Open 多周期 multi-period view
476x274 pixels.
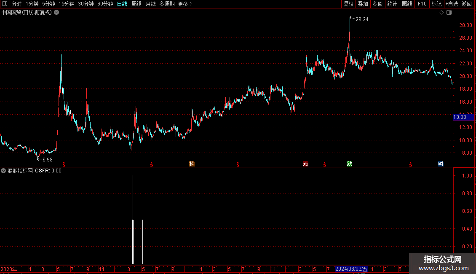167,4
